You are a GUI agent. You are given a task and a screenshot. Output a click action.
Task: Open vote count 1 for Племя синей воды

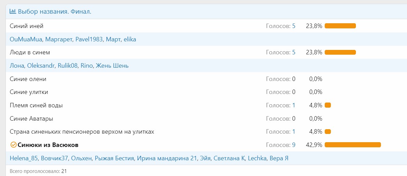click(294, 105)
